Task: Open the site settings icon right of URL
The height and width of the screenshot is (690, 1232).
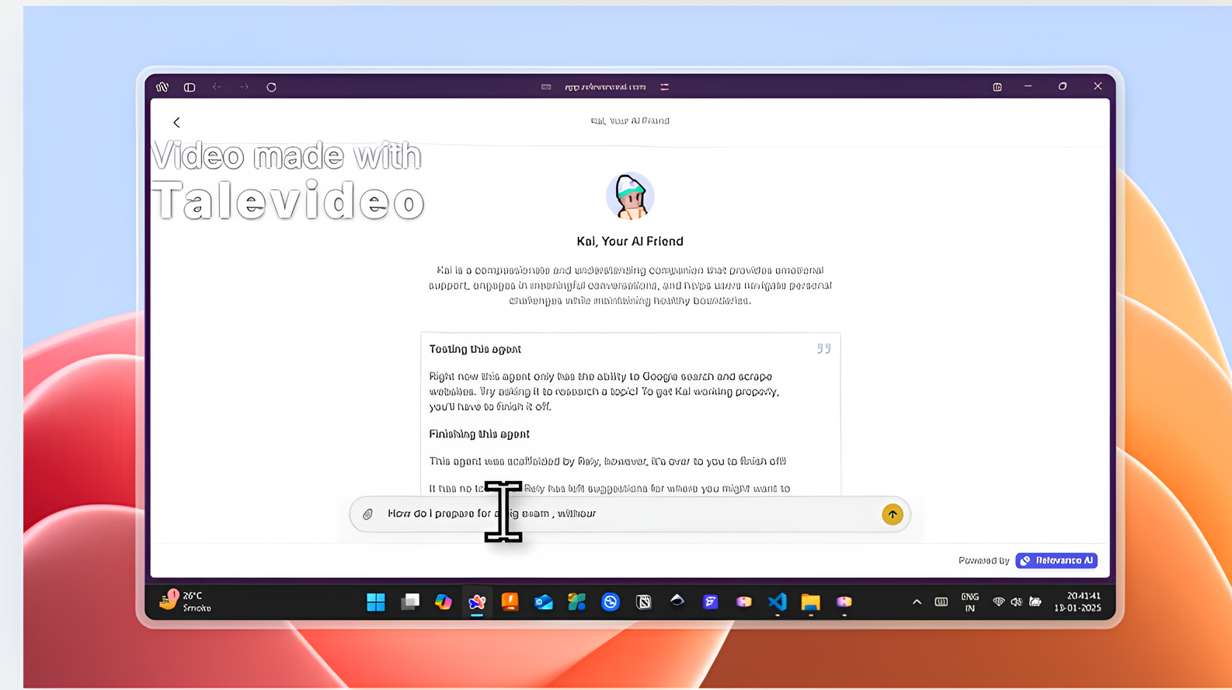Action: tap(665, 87)
